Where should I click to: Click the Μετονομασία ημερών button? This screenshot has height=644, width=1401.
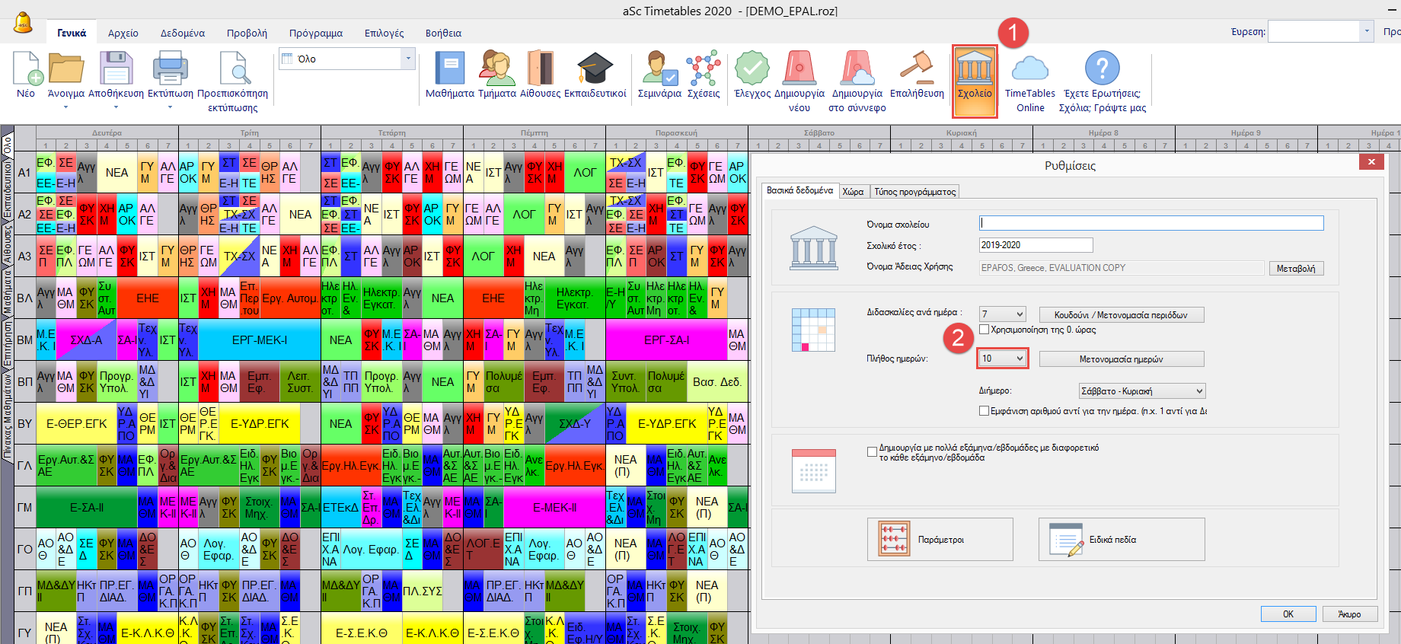[1121, 359]
